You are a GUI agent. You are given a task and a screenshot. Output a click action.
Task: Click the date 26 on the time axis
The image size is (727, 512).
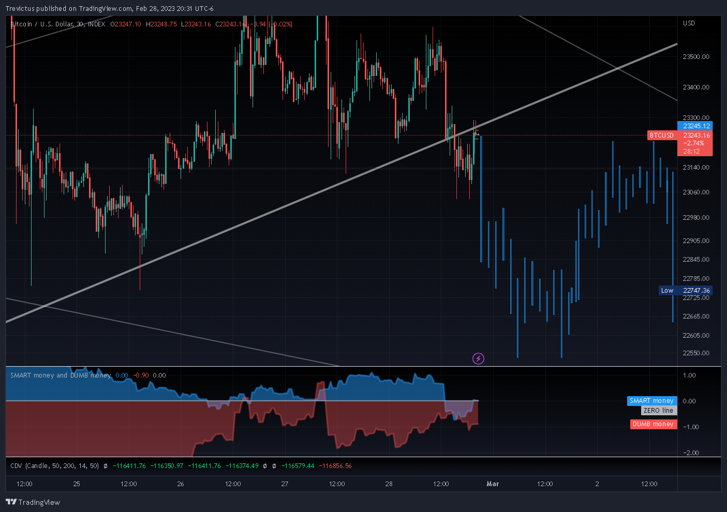(x=181, y=484)
